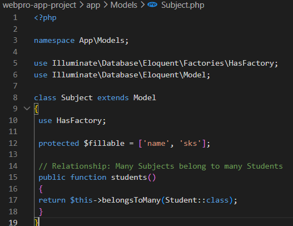Image resolution: width=293 pixels, height=226 pixels.
Task: Click line number 15 in the gutter
Action: point(13,177)
